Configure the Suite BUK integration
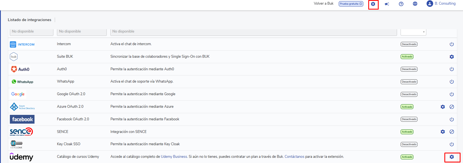Image resolution: width=463 pixels, height=163 pixels. (452, 57)
